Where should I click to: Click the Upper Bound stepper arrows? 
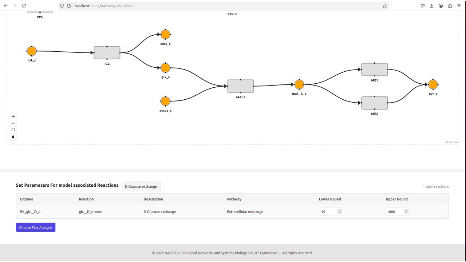click(406, 211)
